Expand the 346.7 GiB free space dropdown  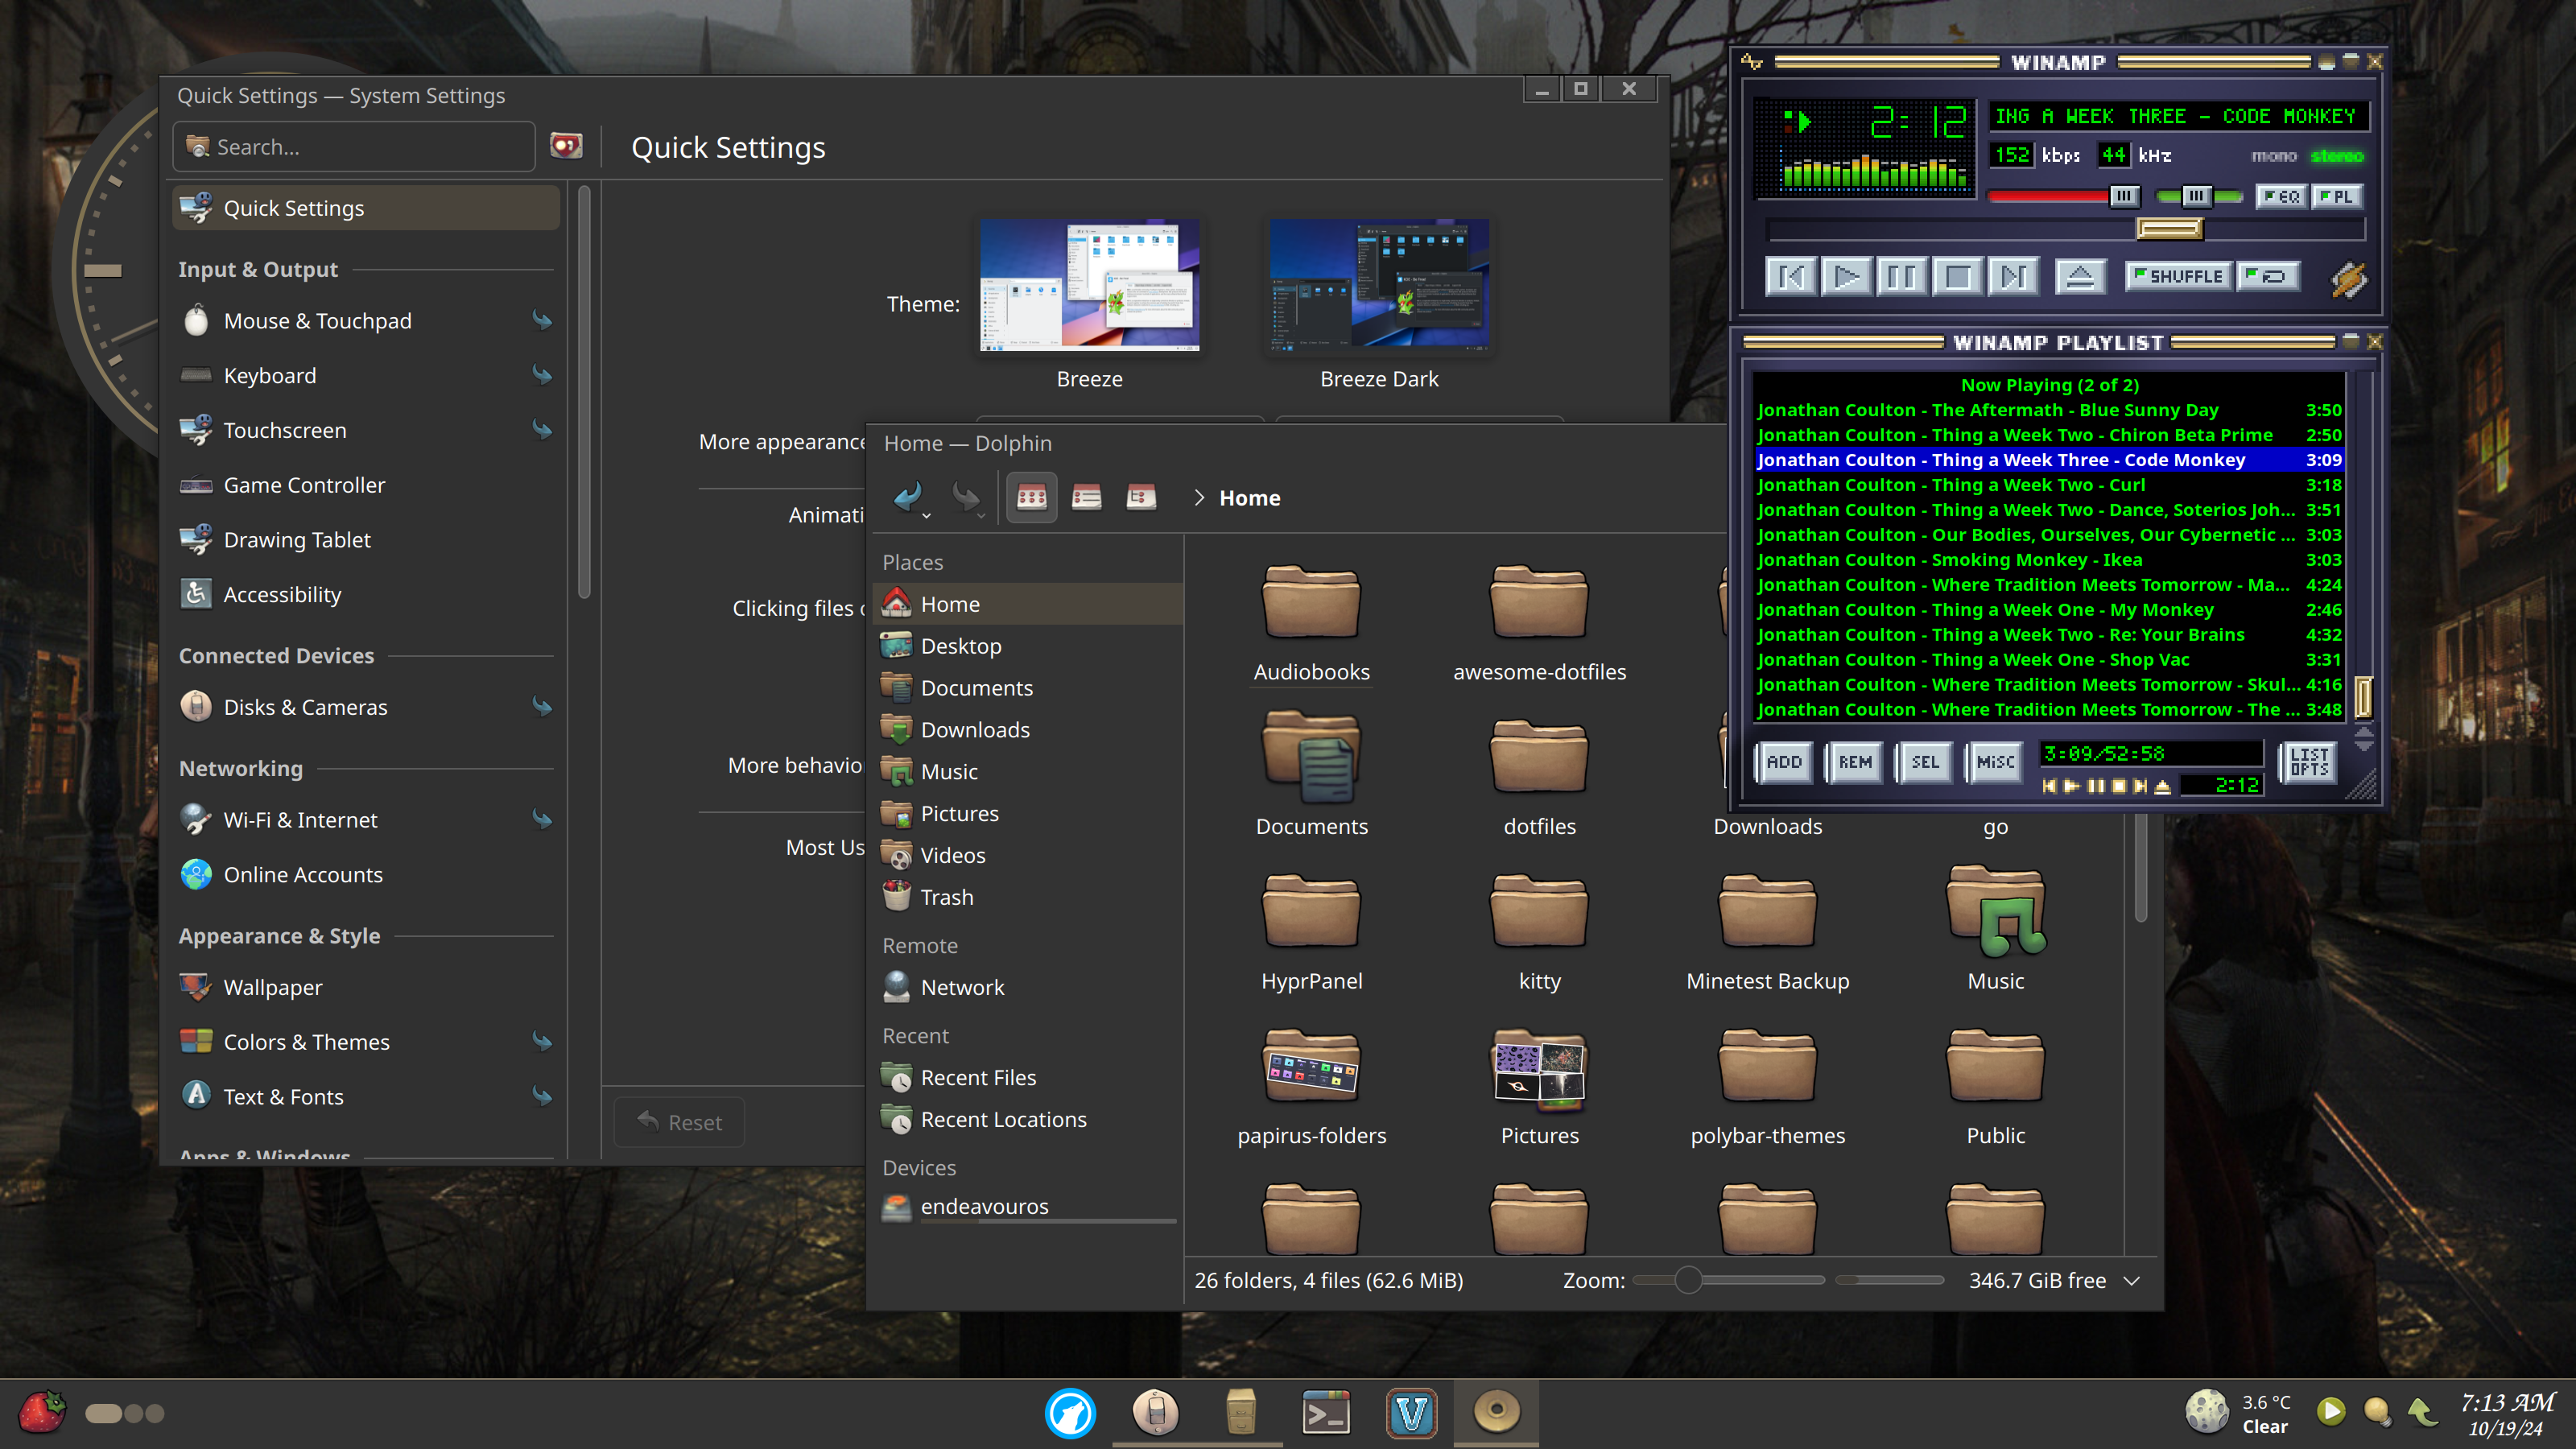[2132, 1281]
